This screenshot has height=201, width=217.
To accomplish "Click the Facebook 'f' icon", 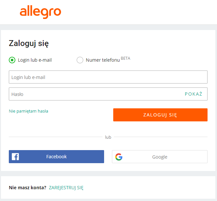I will tap(15, 157).
